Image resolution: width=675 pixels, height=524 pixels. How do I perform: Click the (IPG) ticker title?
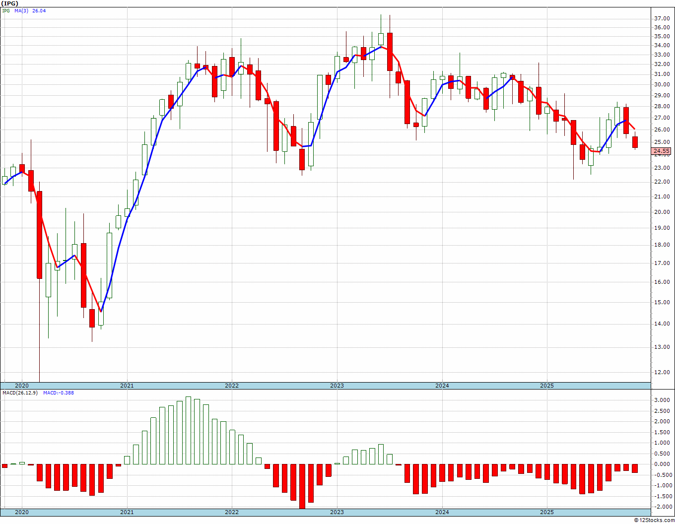[x=9, y=3]
